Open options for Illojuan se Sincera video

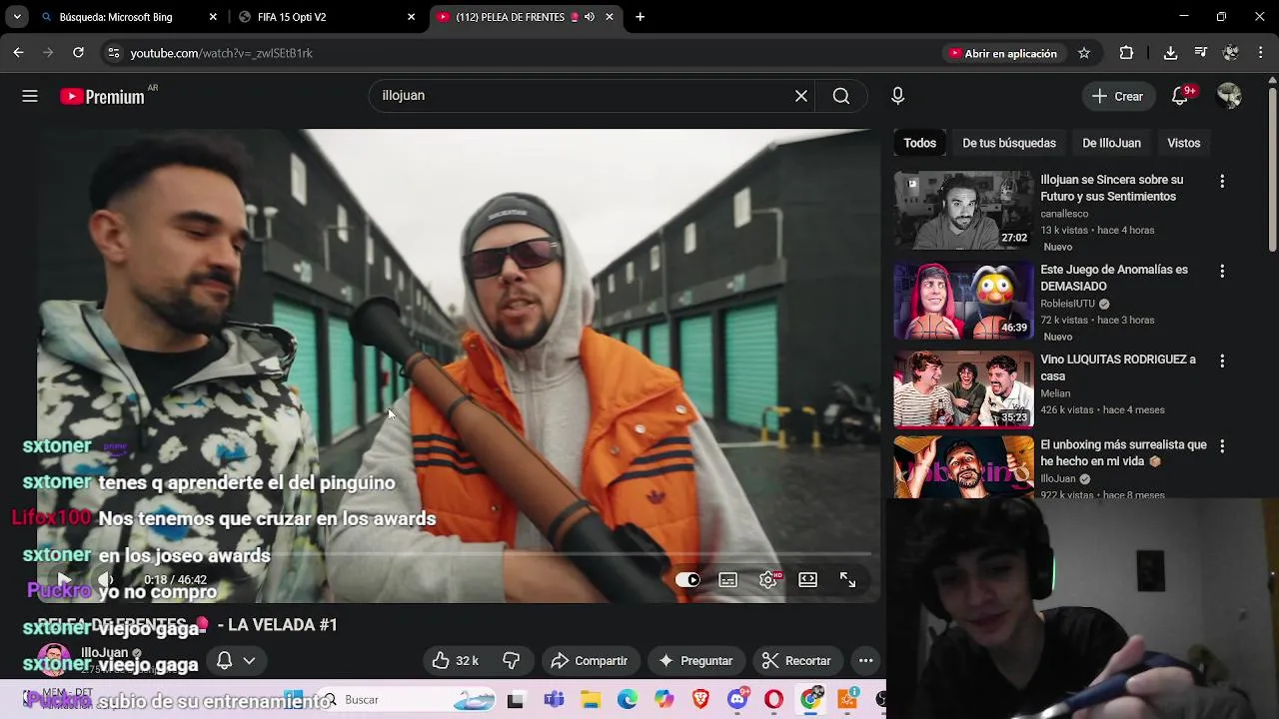point(1222,182)
